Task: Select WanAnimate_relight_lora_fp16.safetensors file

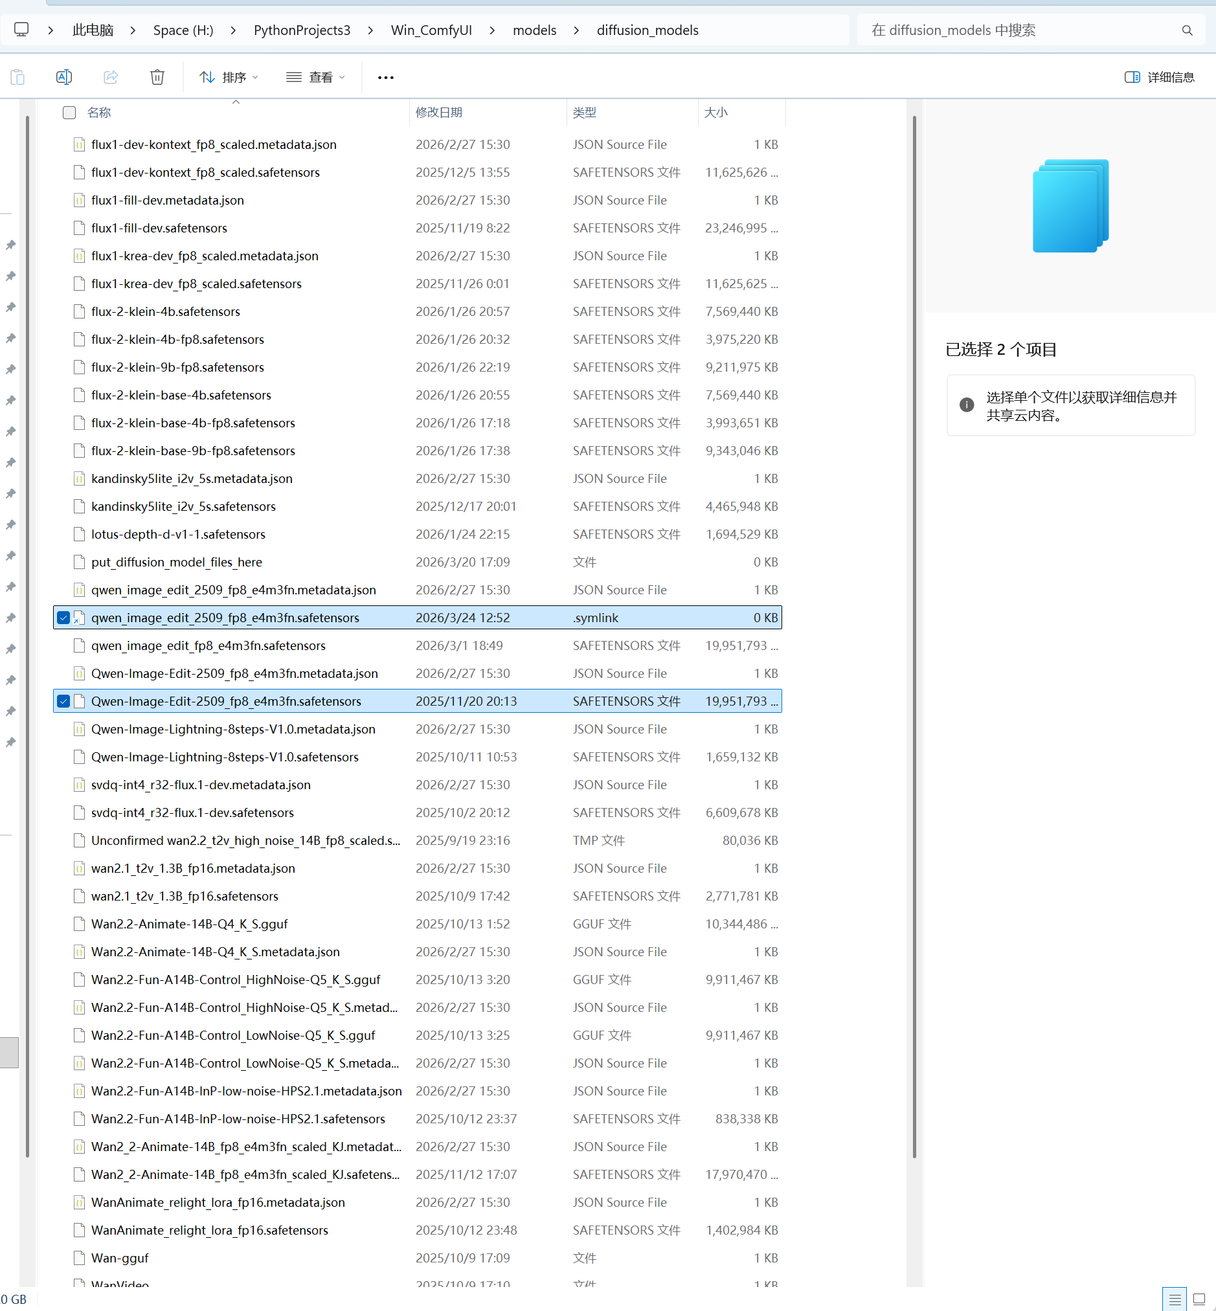Action: tap(417, 1230)
